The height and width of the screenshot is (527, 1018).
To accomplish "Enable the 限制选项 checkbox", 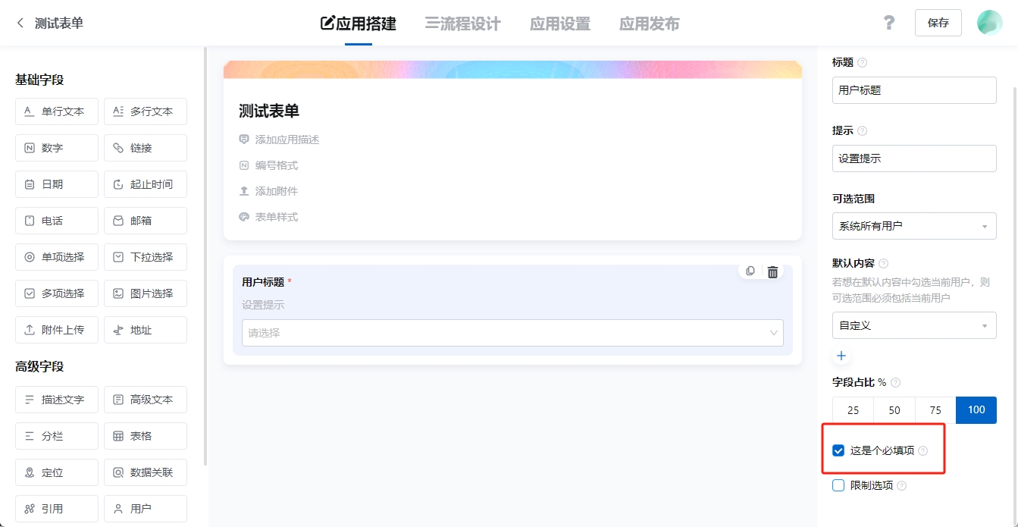I will tap(838, 485).
